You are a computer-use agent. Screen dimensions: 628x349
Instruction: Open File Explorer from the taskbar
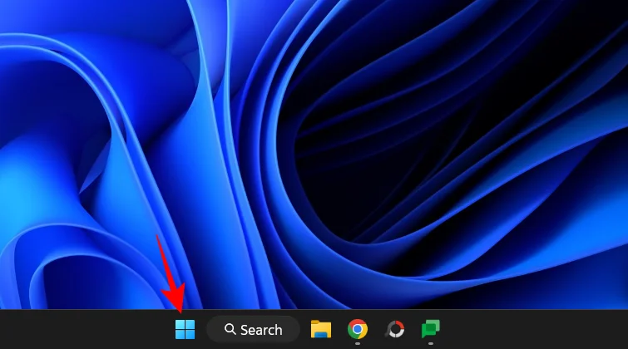pyautogui.click(x=321, y=329)
